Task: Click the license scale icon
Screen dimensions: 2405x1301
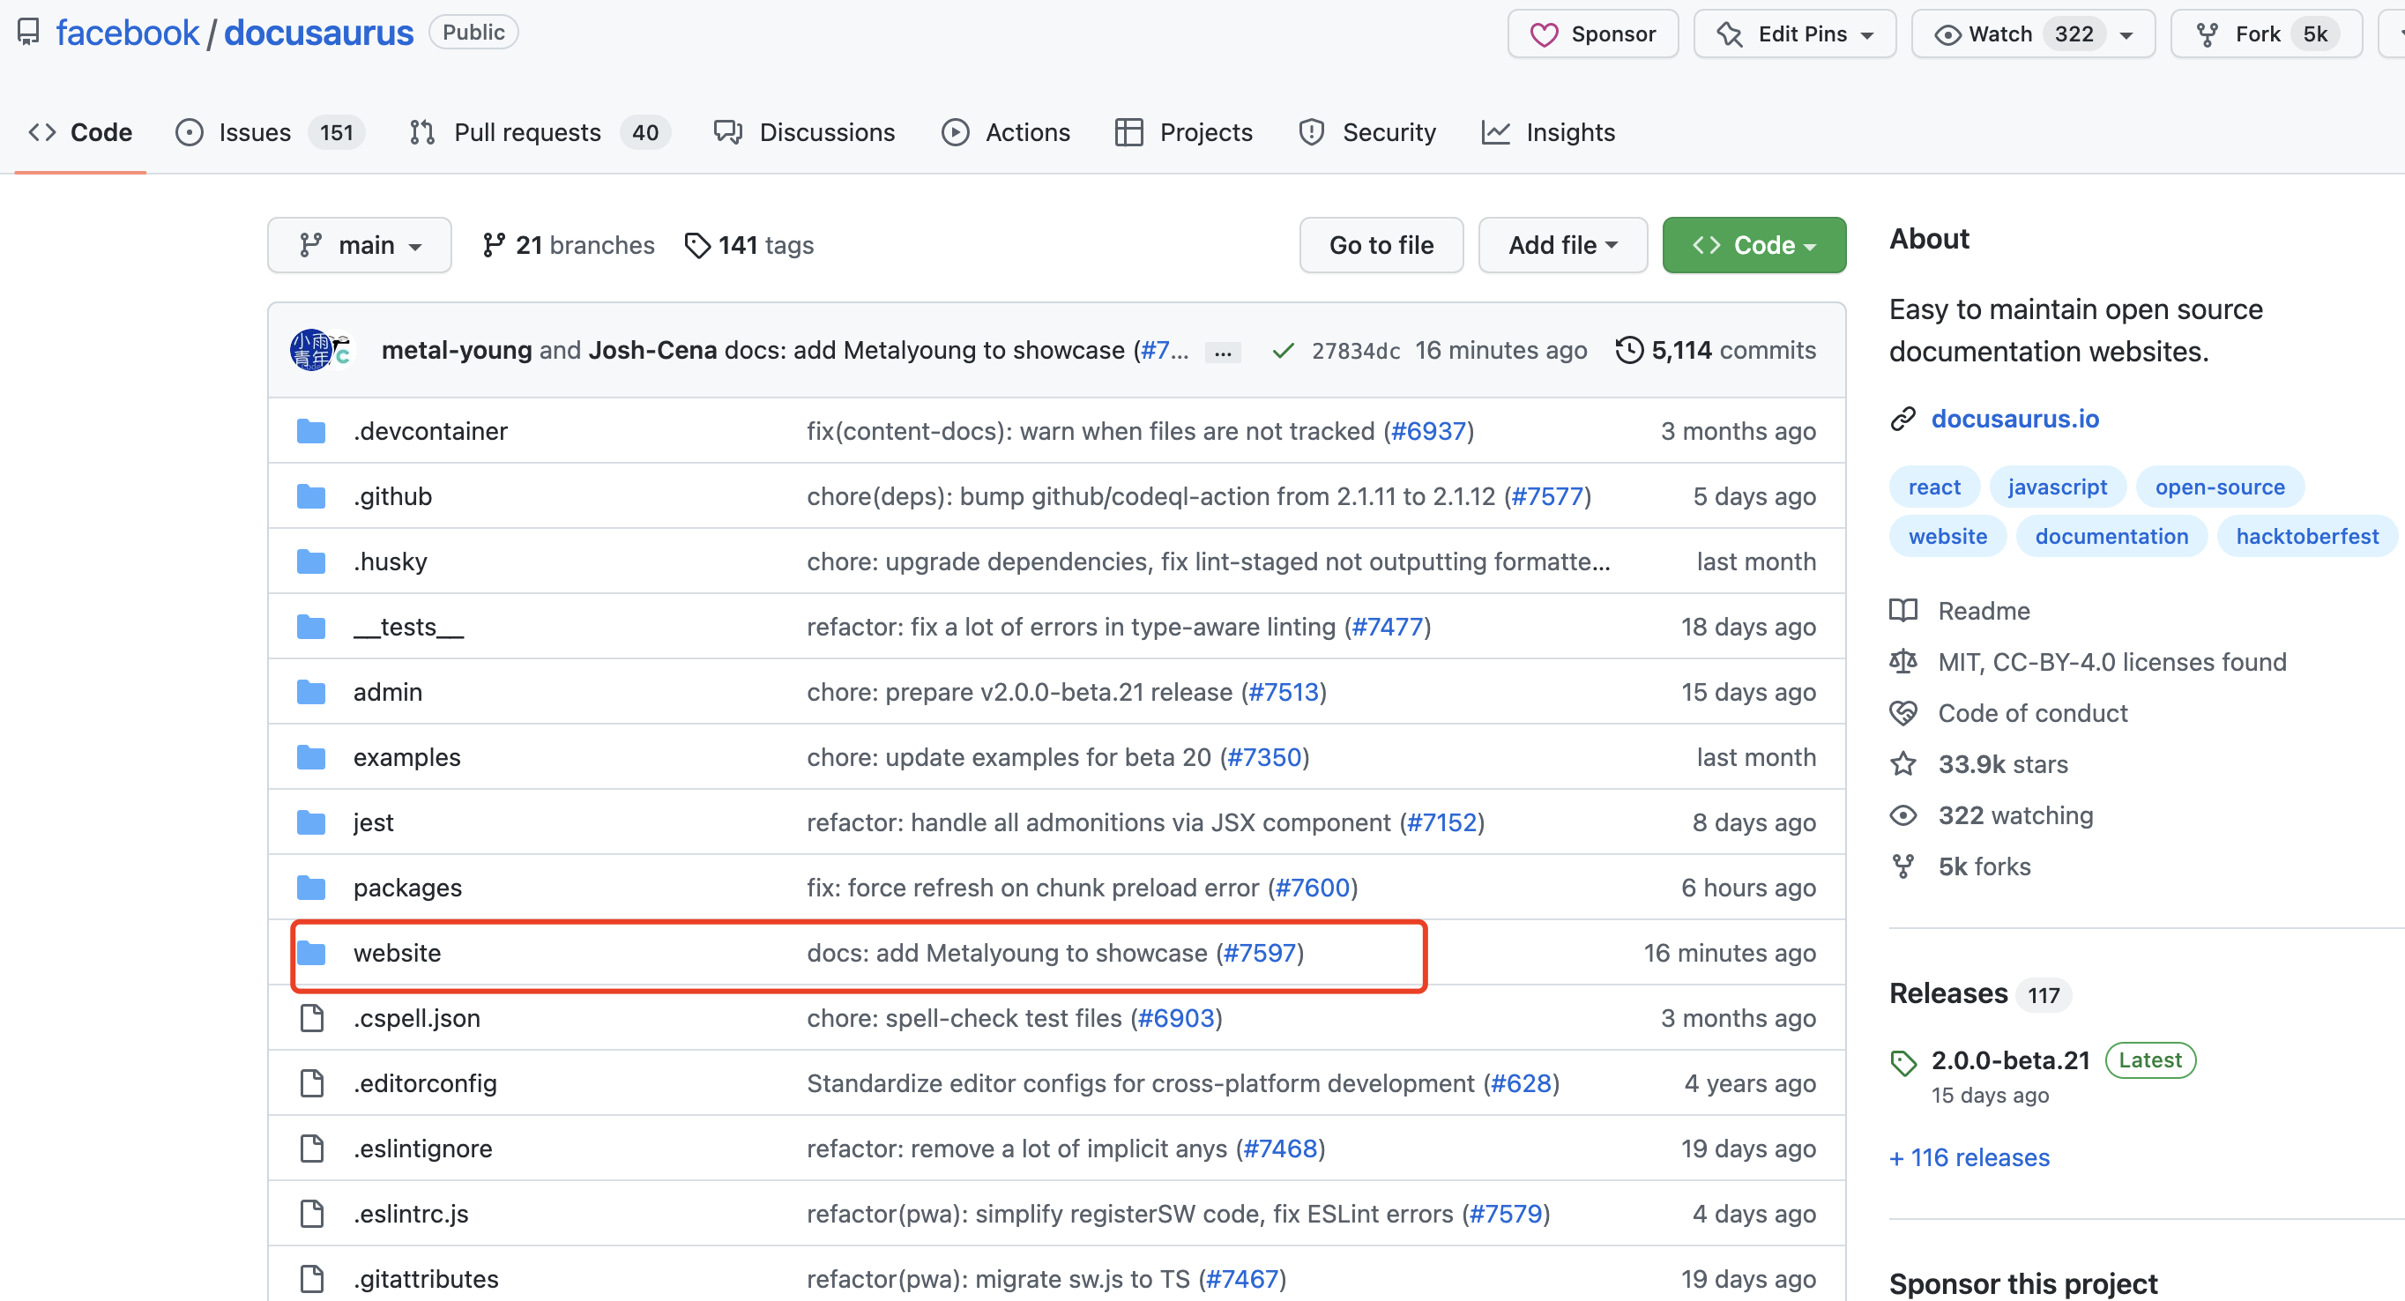Action: tap(1902, 662)
